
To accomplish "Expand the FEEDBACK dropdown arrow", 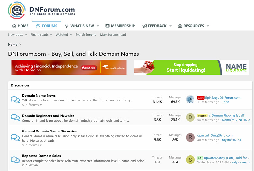I will (170, 26).
